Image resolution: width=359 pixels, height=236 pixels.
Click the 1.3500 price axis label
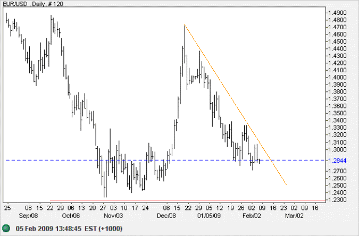click(x=337, y=113)
